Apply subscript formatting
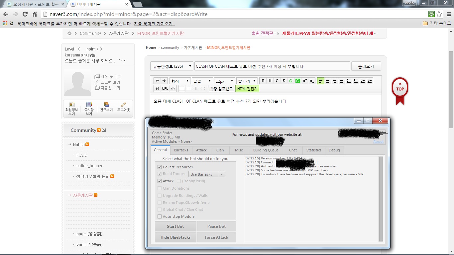The width and height of the screenshot is (454, 255). click(312, 81)
